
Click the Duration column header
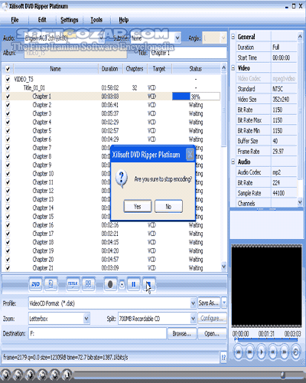[110, 69]
